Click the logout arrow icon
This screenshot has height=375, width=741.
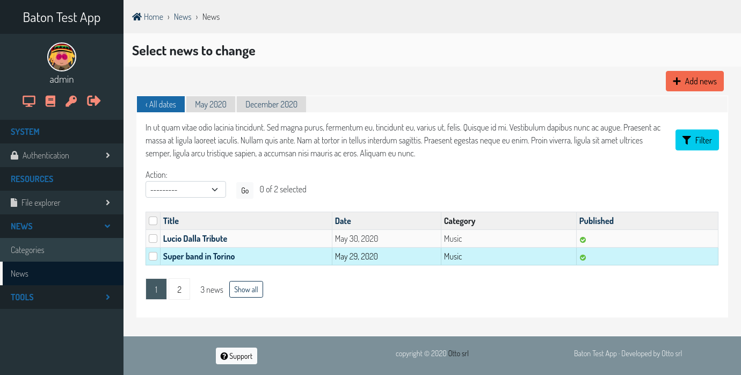click(94, 100)
